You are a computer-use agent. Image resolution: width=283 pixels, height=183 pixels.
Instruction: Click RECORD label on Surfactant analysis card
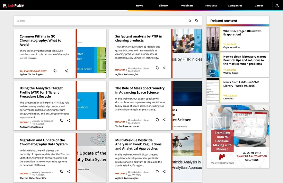tap(120, 70)
